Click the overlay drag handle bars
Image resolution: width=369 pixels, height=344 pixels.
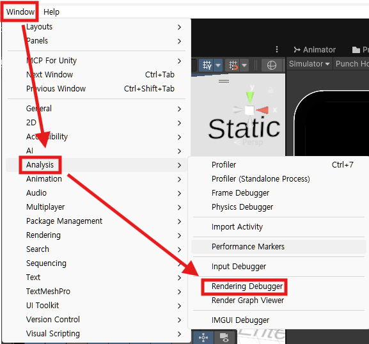(x=224, y=81)
